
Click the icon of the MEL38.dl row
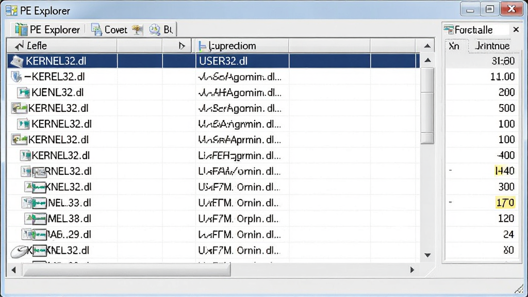click(x=36, y=219)
